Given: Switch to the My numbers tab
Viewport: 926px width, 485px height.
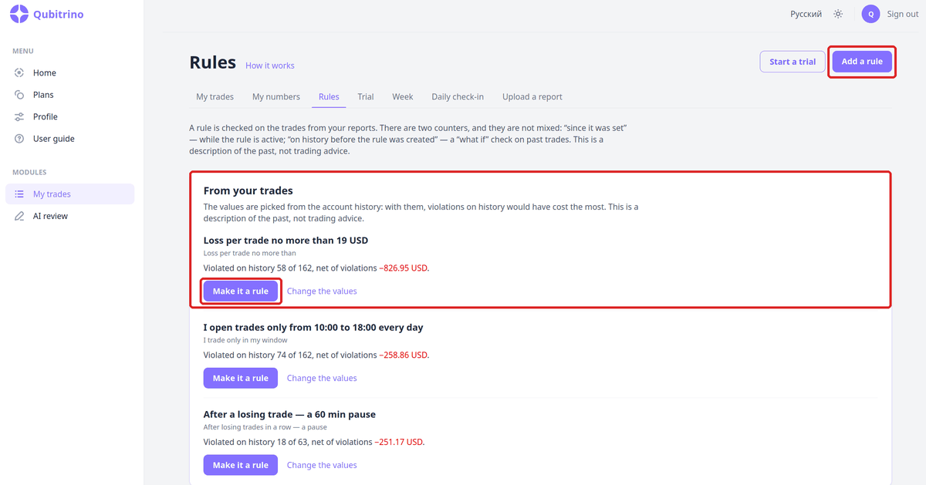Looking at the screenshot, I should coord(276,97).
